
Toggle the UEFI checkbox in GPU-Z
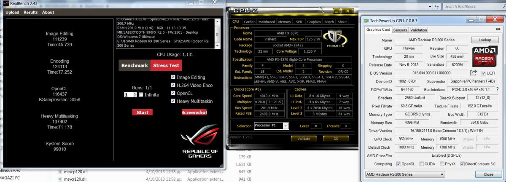tap(484, 73)
